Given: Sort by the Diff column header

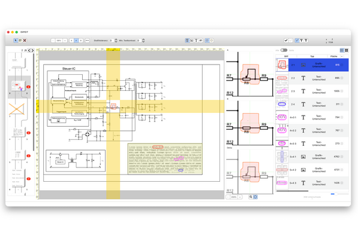Looking at the screenshot, I should 286,56.
